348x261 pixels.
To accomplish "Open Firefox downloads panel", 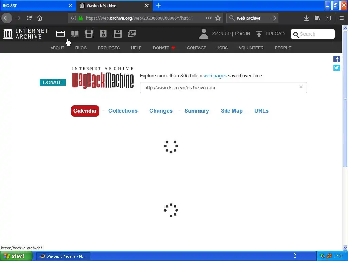I will (x=307, y=18).
